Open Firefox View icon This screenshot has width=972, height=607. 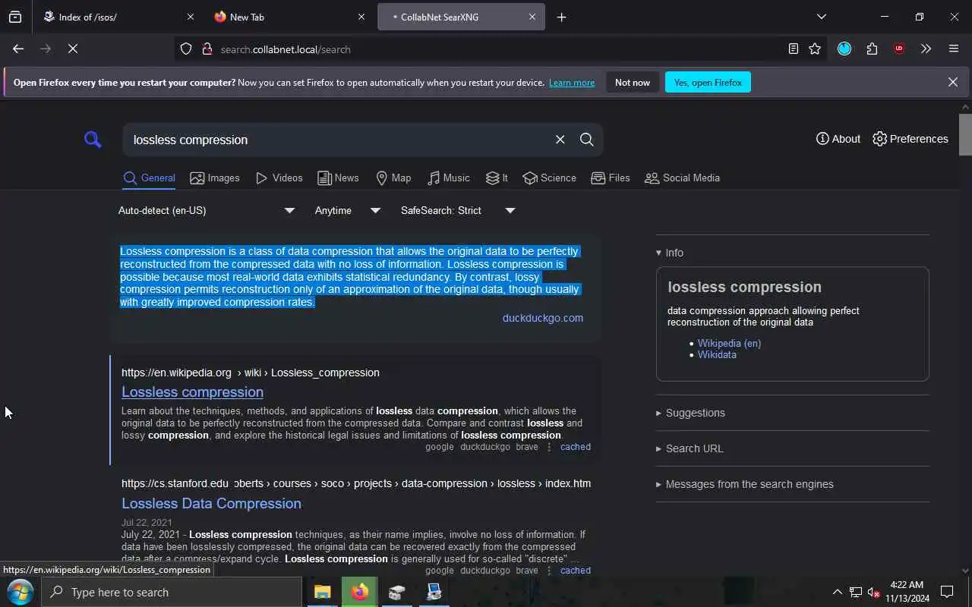[x=15, y=17]
